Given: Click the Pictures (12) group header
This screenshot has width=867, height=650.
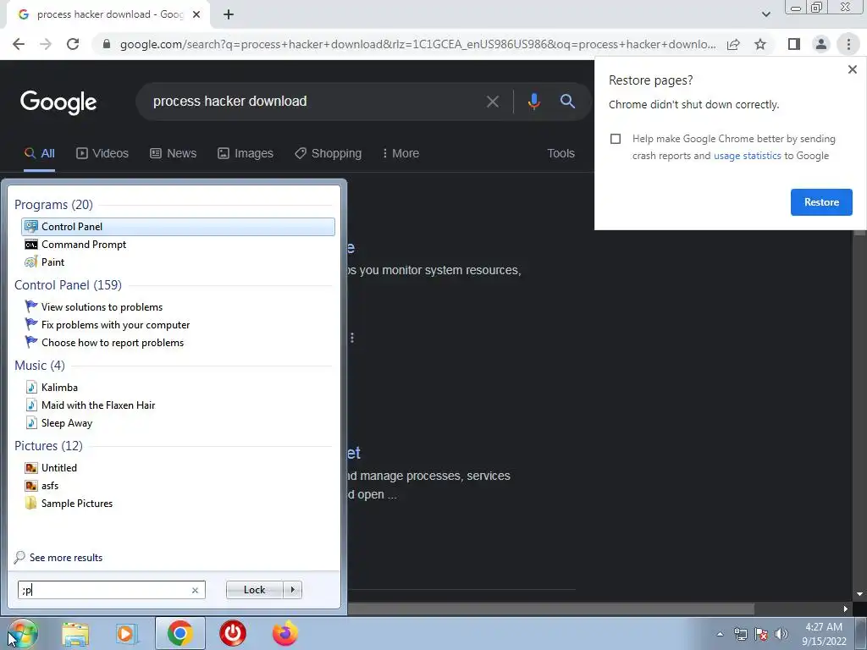Looking at the screenshot, I should point(48,446).
